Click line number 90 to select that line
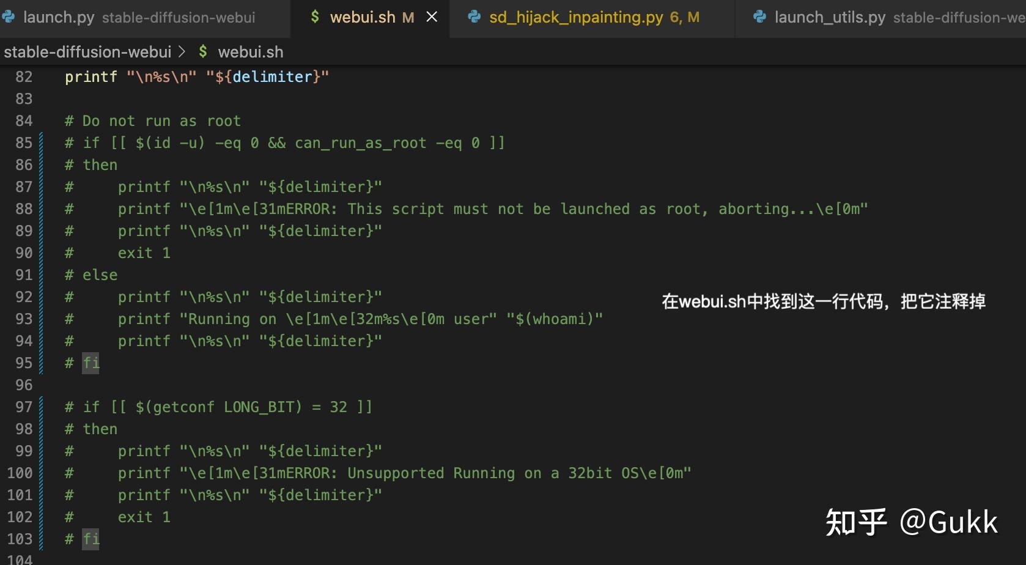The image size is (1026, 565). [23, 253]
